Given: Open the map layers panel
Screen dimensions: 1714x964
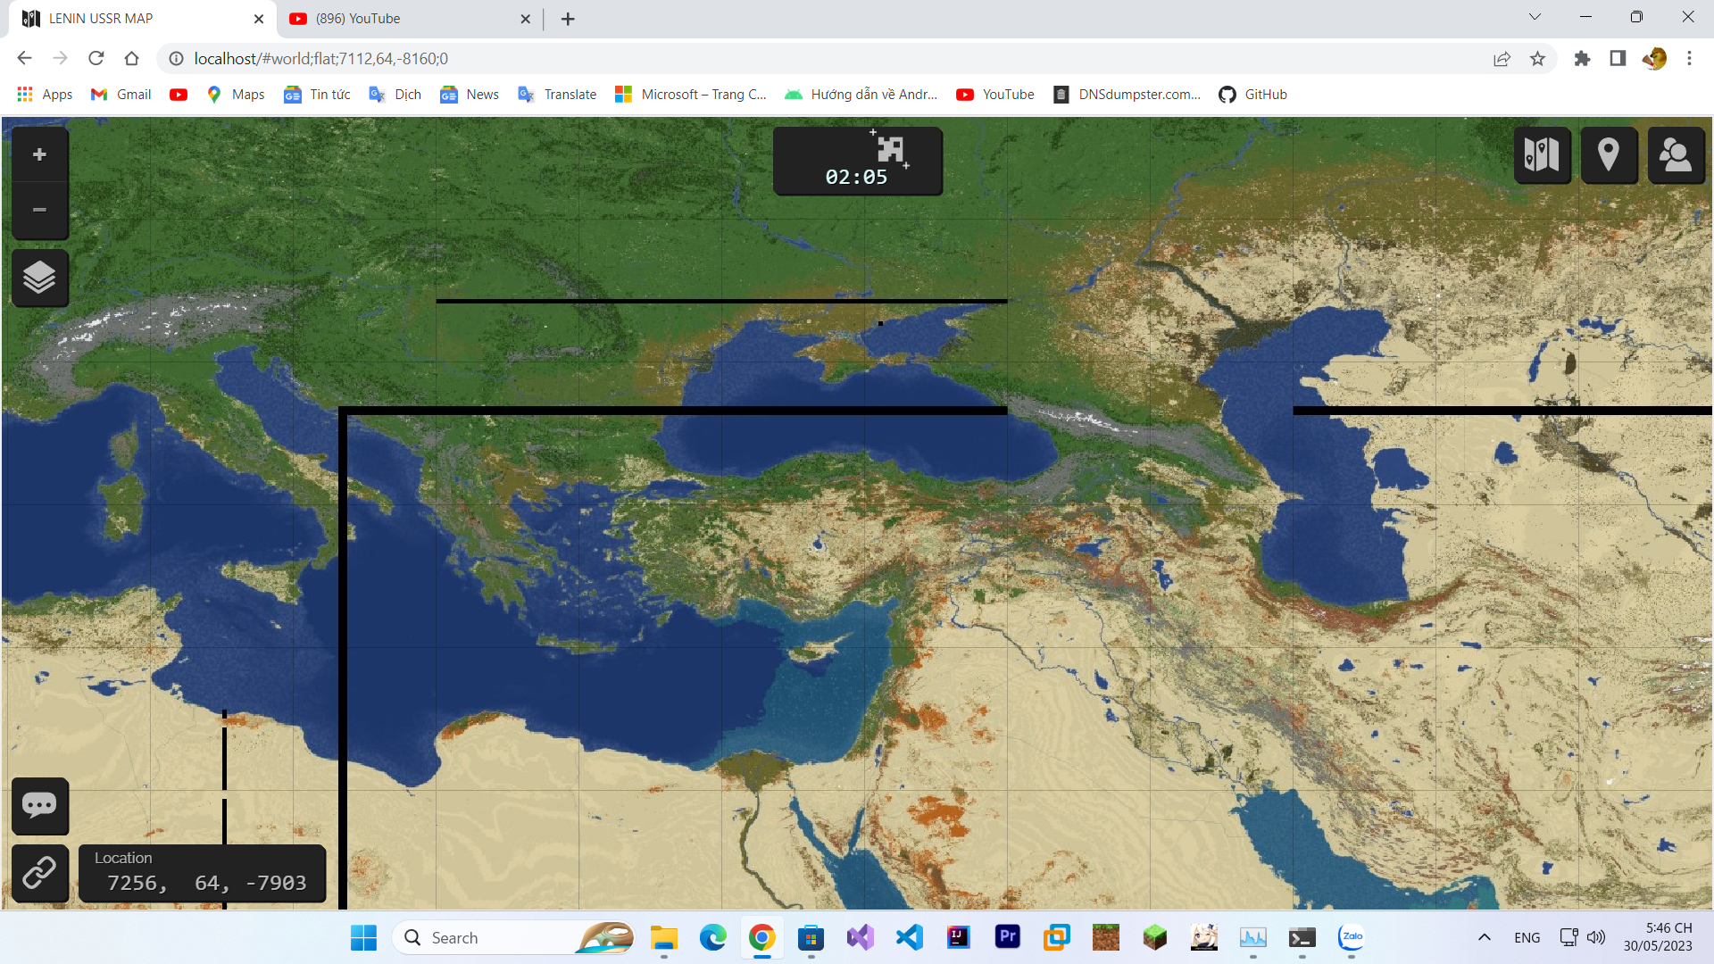Looking at the screenshot, I should click(x=39, y=278).
